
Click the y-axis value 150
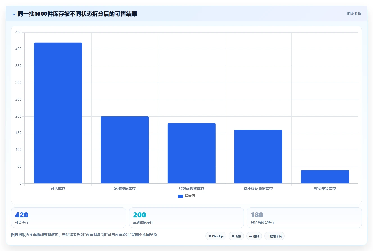[x=19, y=133]
